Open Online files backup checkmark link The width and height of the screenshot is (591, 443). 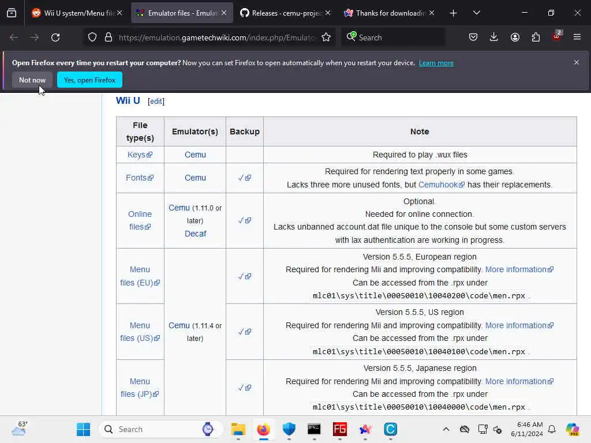(245, 220)
